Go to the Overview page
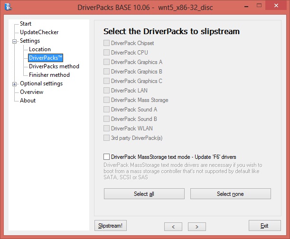 pos(31,92)
